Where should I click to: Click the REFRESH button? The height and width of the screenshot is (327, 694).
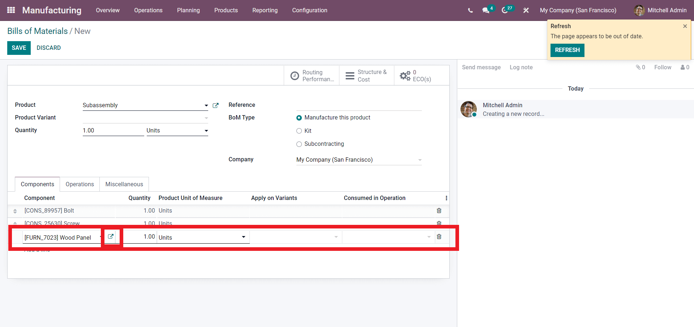tap(567, 50)
